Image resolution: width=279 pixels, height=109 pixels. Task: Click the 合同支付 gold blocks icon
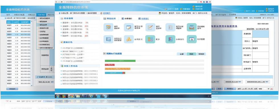(x=129, y=39)
